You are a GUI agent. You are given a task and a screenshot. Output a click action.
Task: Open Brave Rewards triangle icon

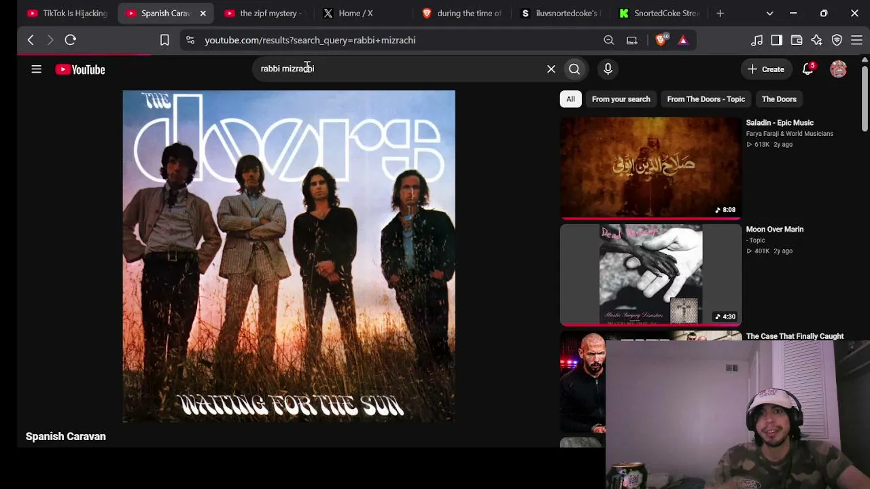point(683,40)
